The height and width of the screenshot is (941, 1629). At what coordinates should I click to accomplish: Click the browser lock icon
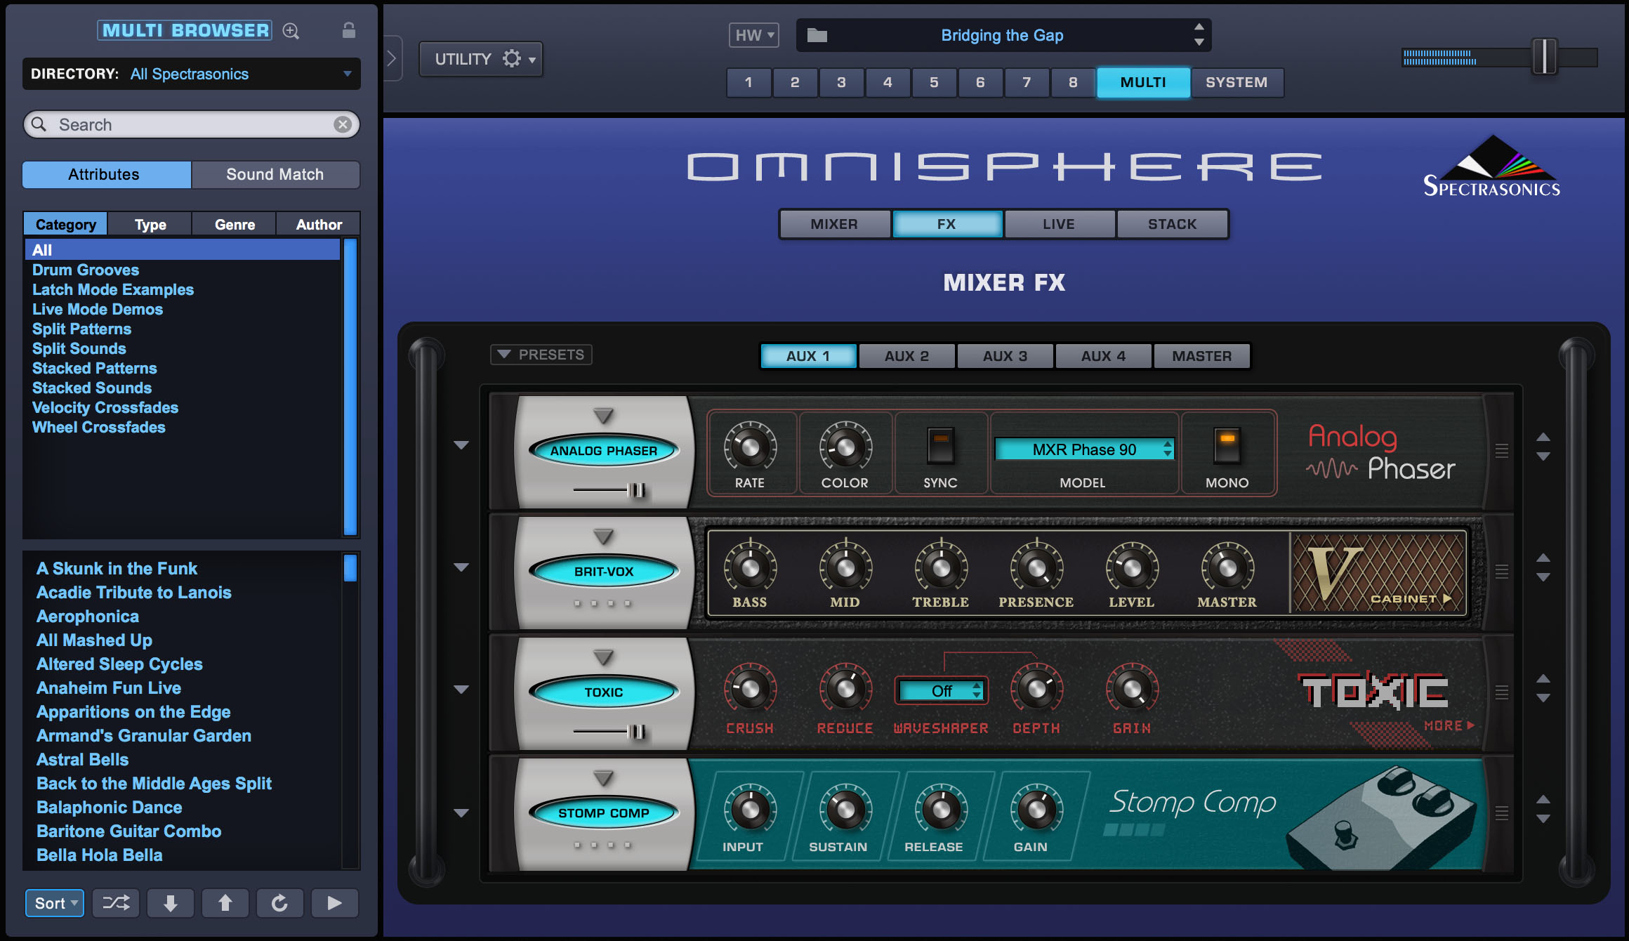click(348, 30)
